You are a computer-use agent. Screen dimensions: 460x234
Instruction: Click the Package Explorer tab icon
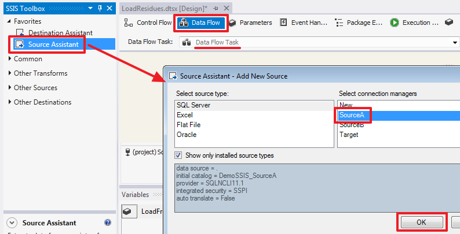point(339,23)
